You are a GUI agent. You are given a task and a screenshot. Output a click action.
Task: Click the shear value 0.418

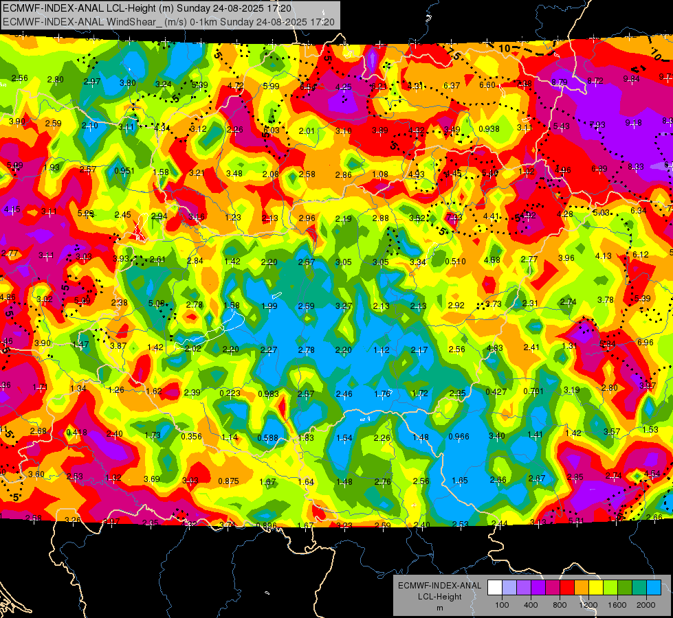(77, 433)
